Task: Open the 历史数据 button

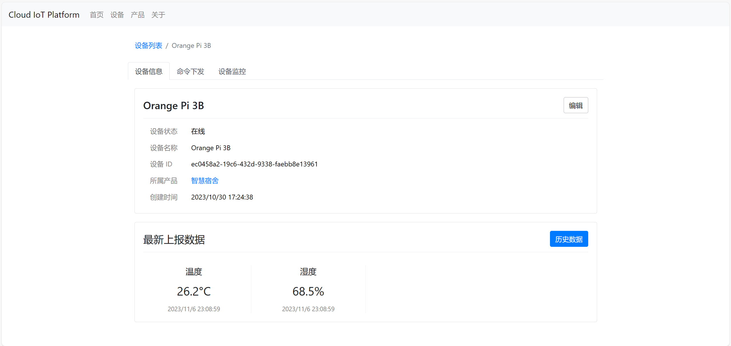Action: (569, 239)
